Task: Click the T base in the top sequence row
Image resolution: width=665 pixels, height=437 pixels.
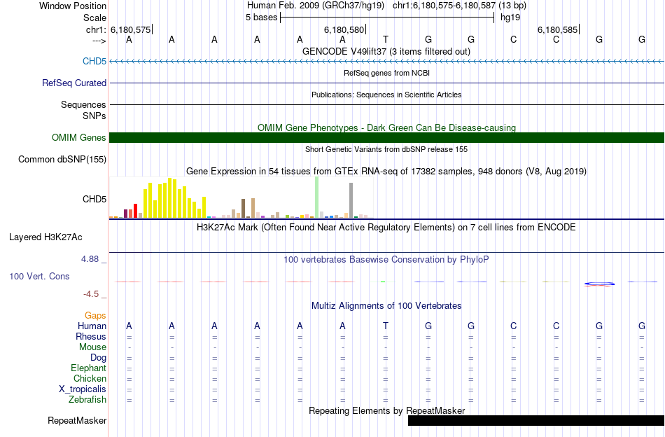Action: tap(386, 39)
